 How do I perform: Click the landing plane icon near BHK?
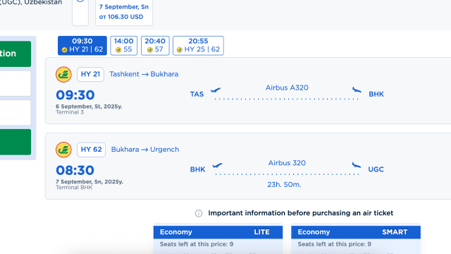click(x=357, y=90)
